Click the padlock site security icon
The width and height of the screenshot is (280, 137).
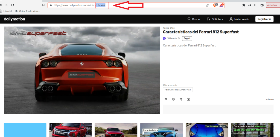click(x=51, y=5)
